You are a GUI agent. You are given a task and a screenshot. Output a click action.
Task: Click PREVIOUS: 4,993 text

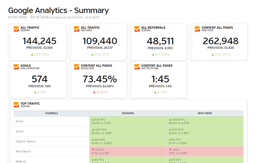click(x=160, y=48)
